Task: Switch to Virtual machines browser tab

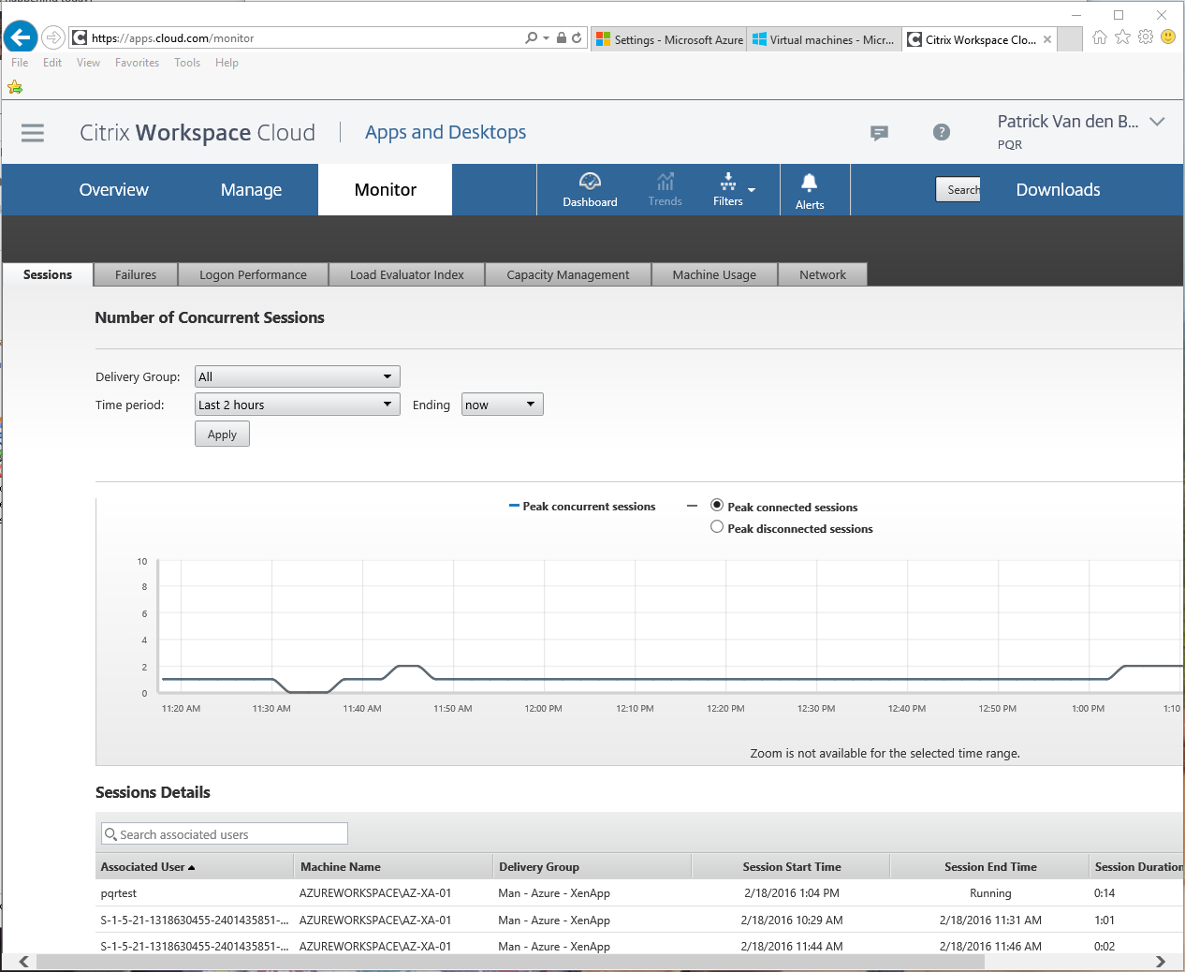Action: (824, 39)
